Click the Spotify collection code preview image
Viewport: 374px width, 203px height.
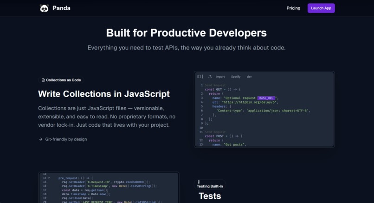264,109
